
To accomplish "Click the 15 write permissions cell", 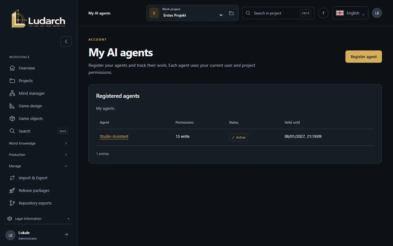I will [x=182, y=136].
